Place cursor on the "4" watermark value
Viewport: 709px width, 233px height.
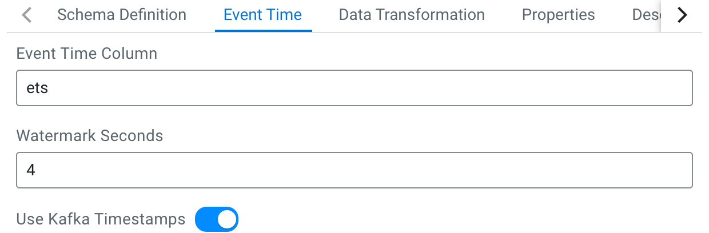coord(31,170)
